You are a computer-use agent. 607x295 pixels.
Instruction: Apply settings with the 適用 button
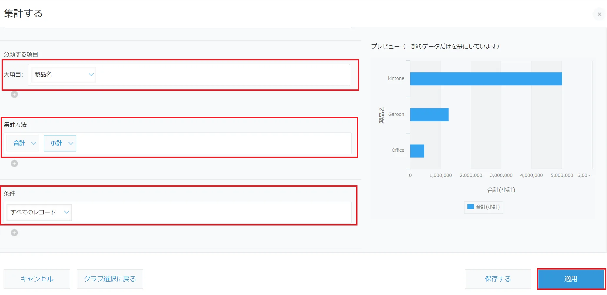click(571, 279)
